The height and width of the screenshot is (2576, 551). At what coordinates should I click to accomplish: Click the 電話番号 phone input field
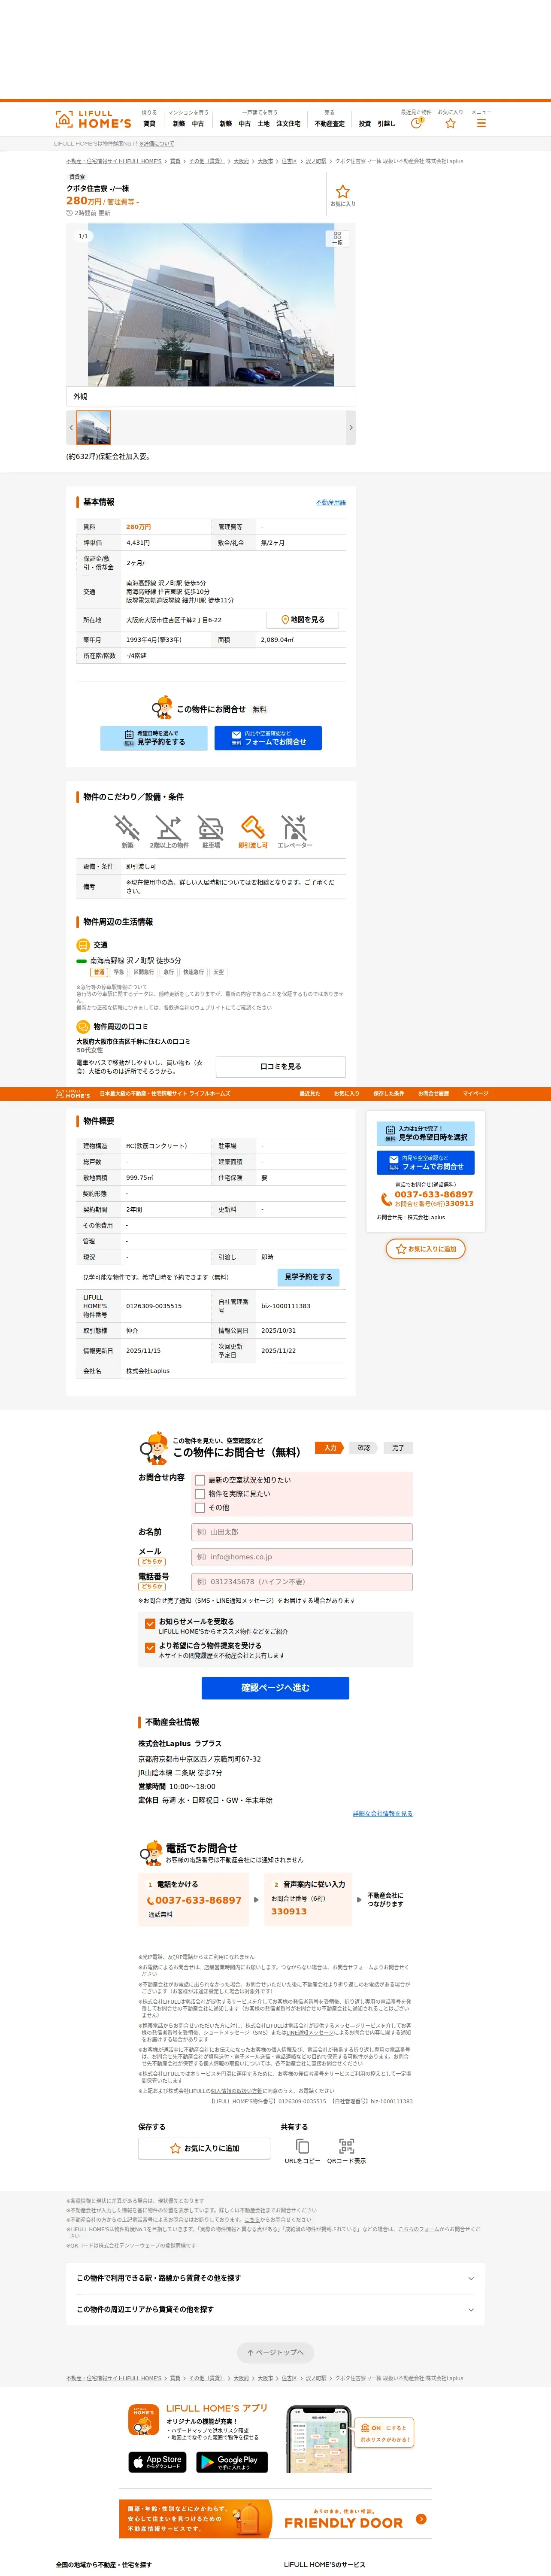coord(302,1582)
